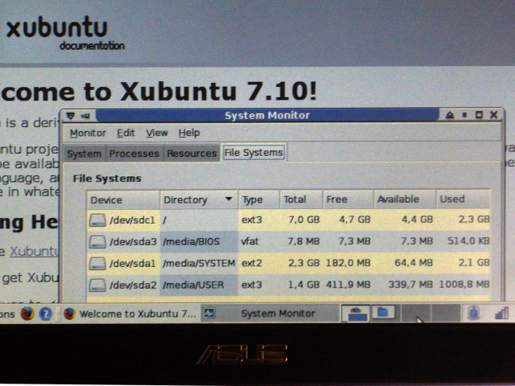Click the stick window icon in title bar
515x386 pixels.
pos(85,116)
